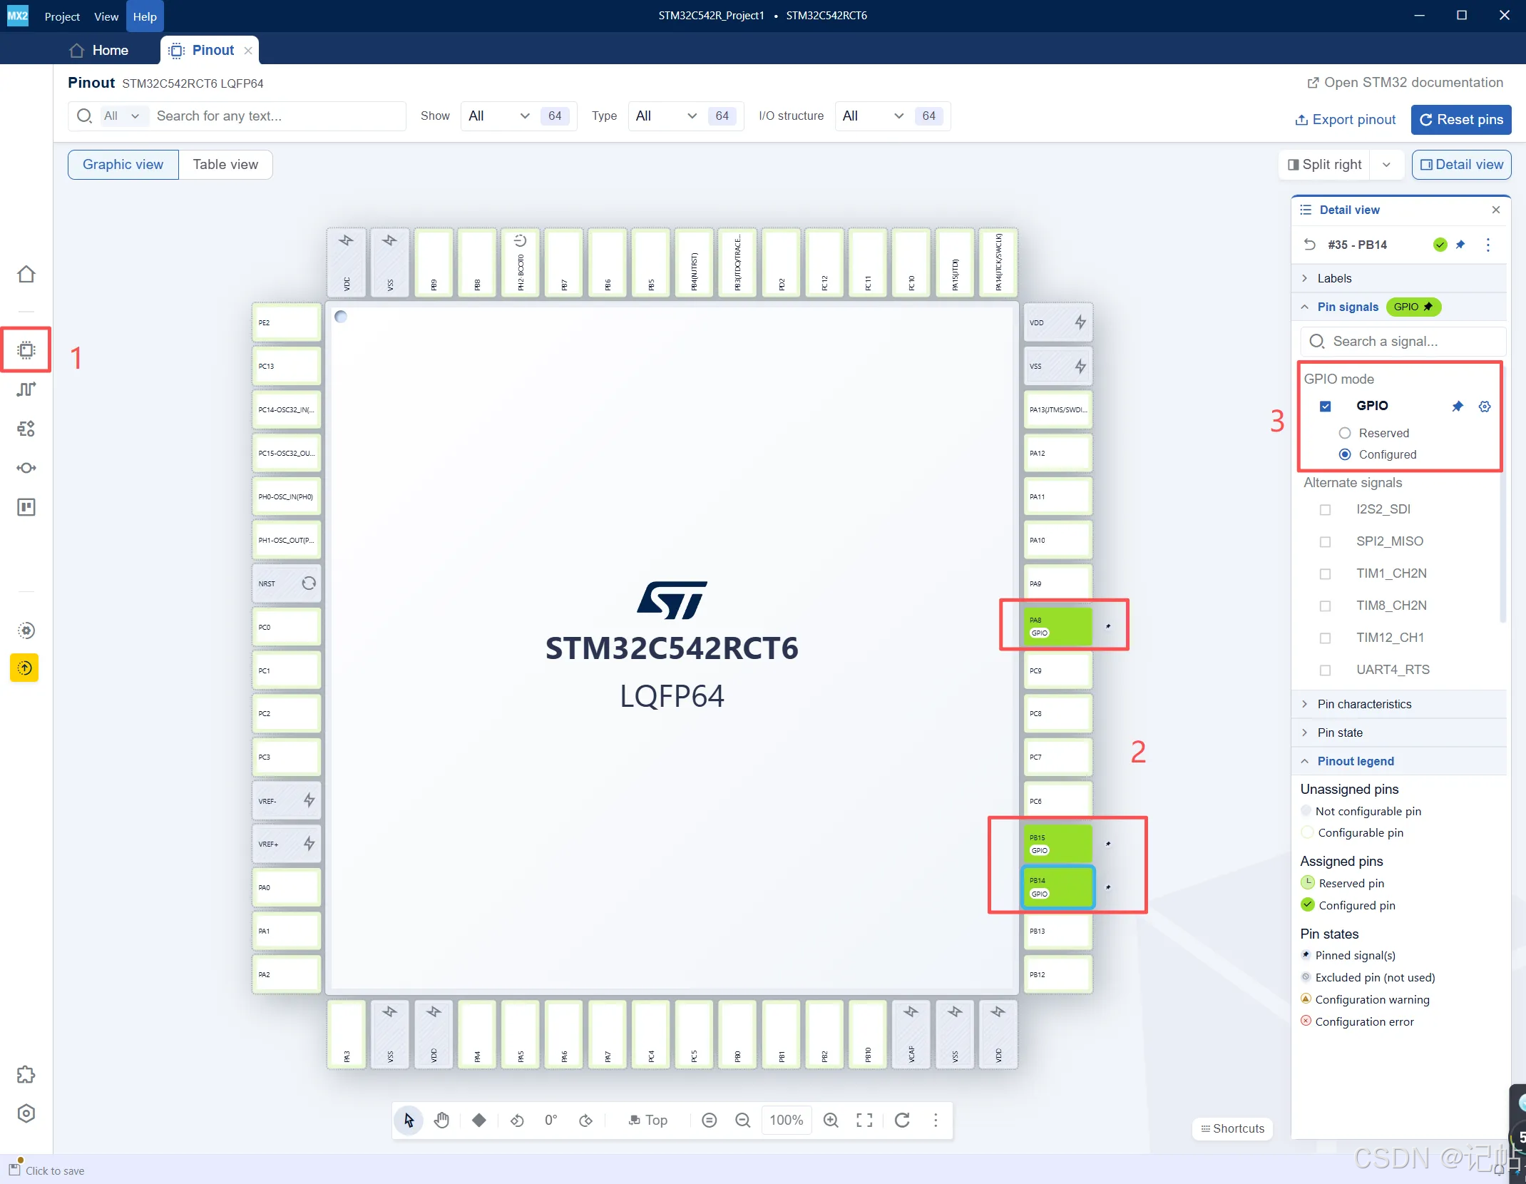
Task: Open the Project menu
Action: point(62,16)
